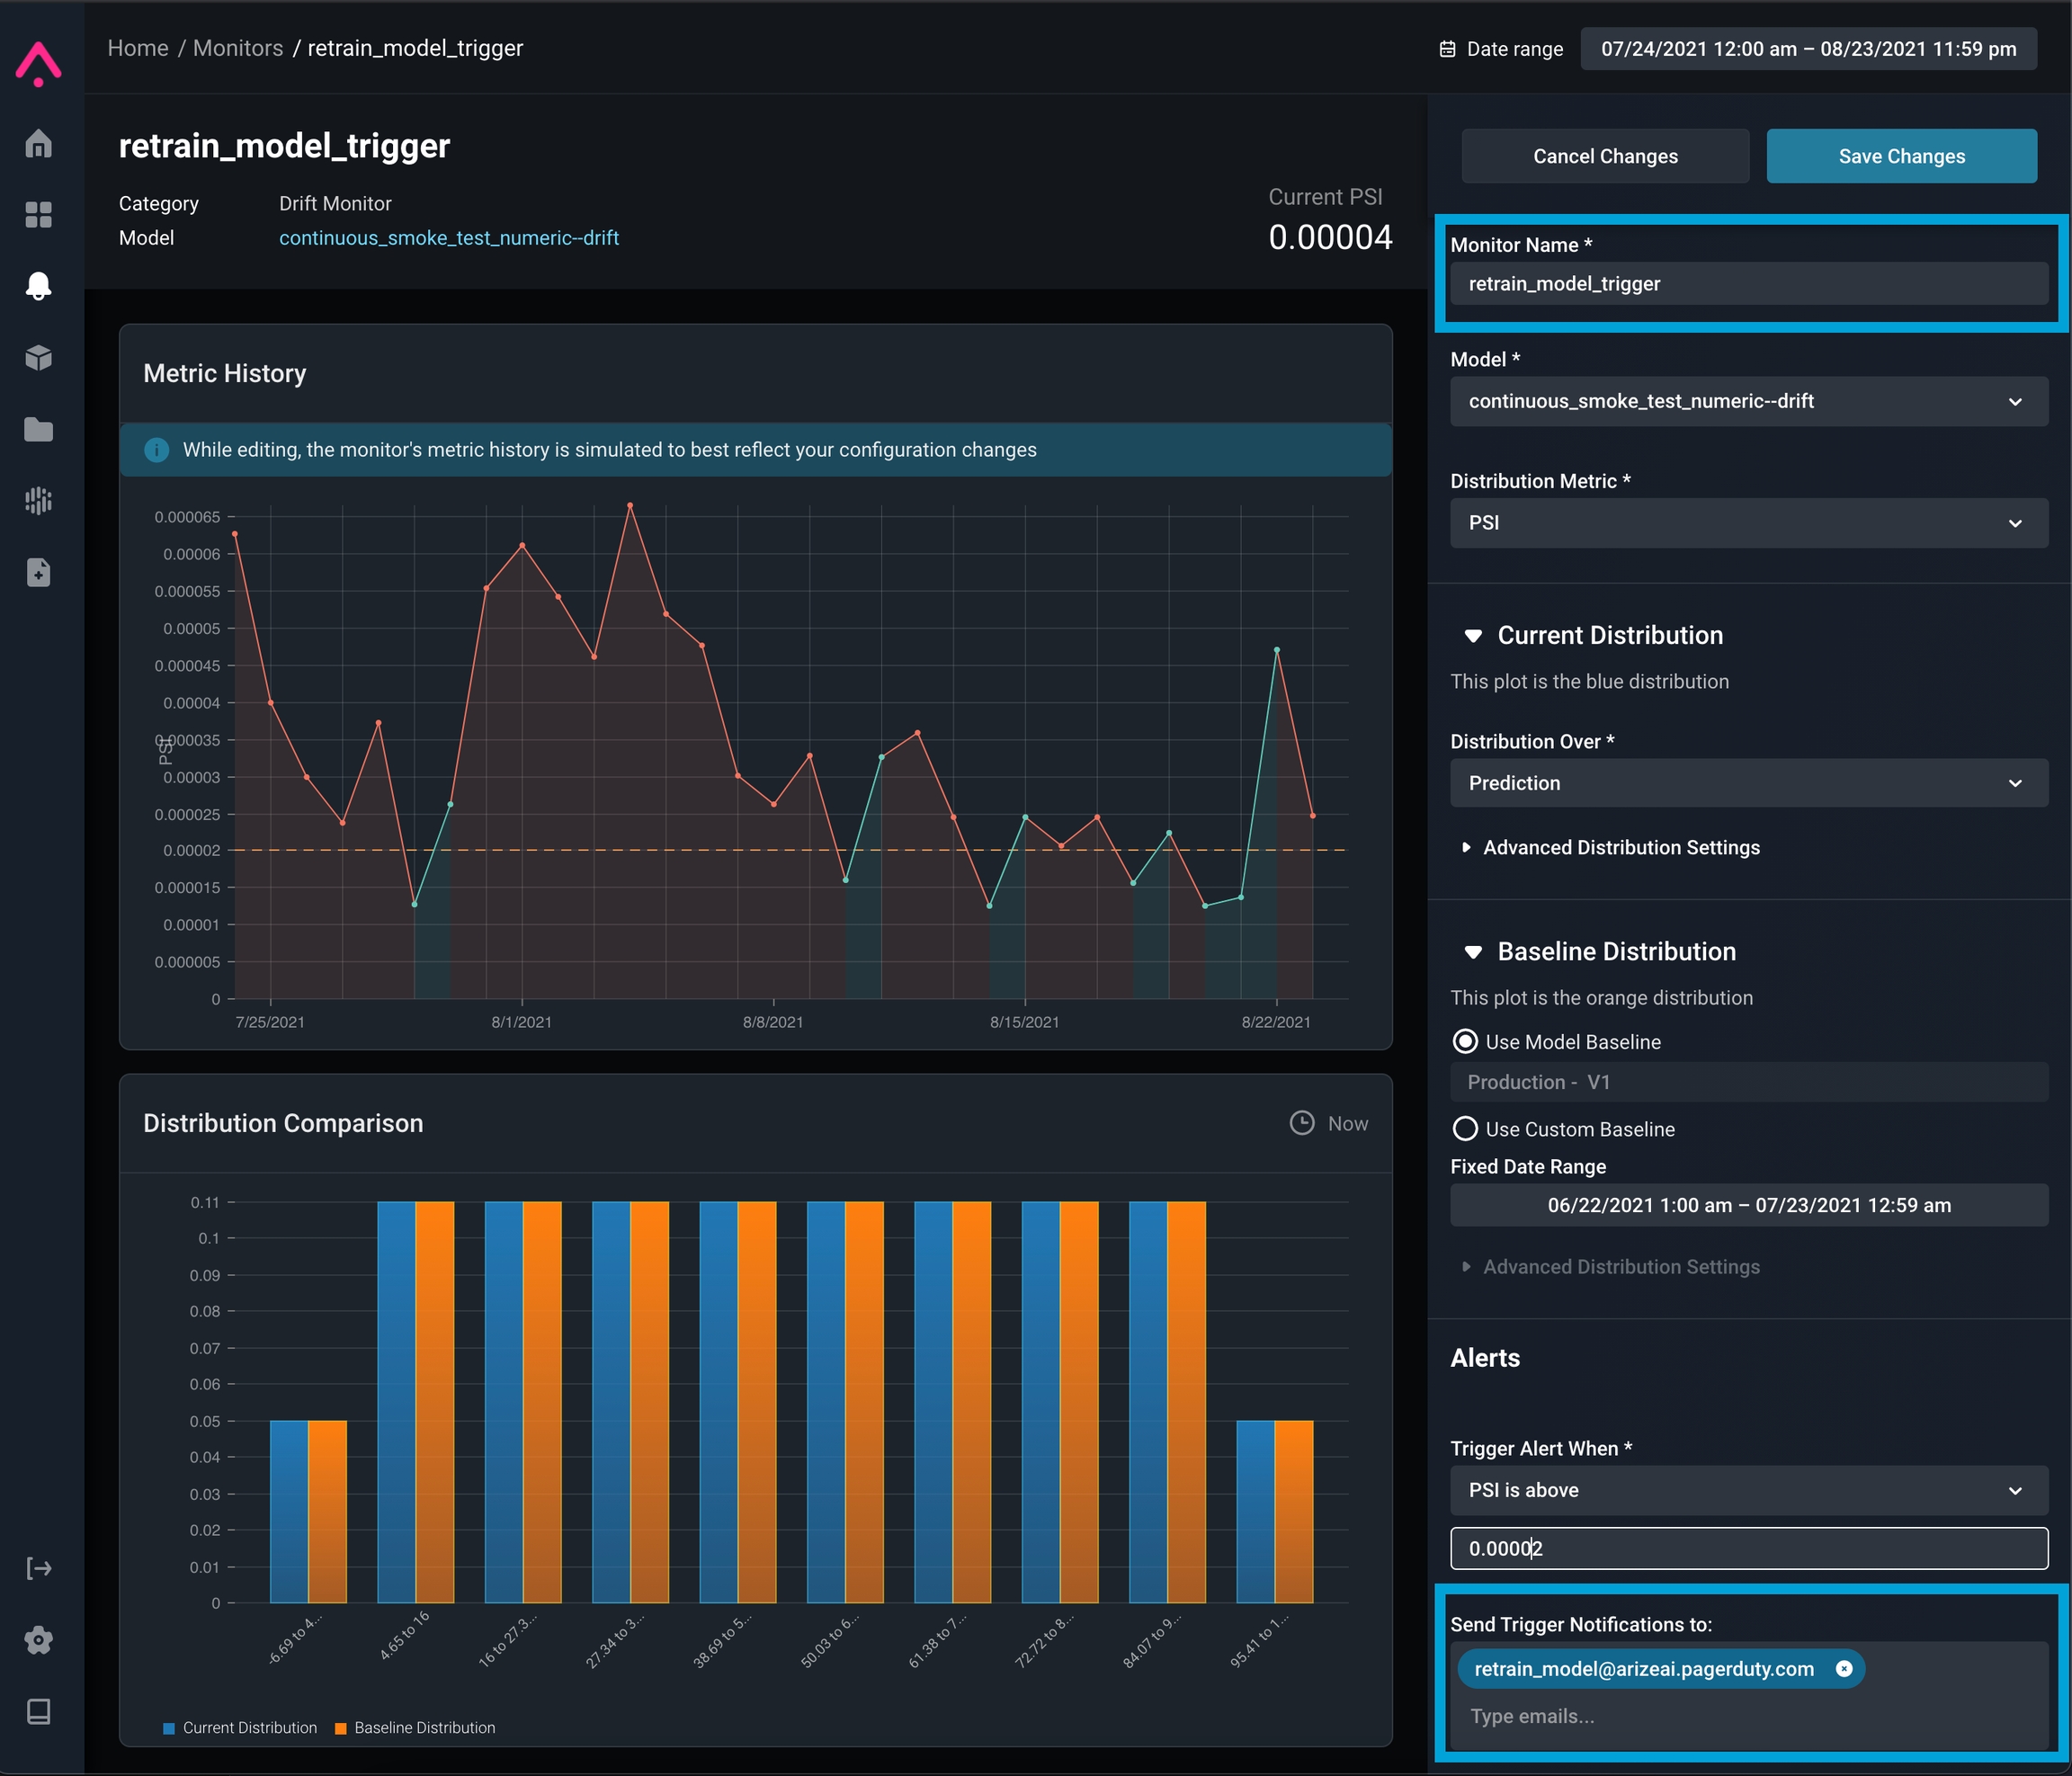Open the monitors bell icon
Image resolution: width=2072 pixels, height=1776 pixels.
(39, 286)
